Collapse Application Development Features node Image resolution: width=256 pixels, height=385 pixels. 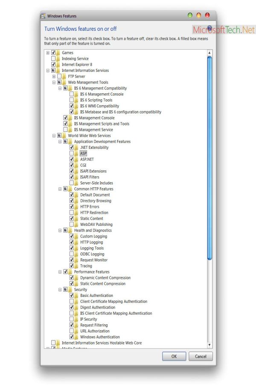[60, 142]
